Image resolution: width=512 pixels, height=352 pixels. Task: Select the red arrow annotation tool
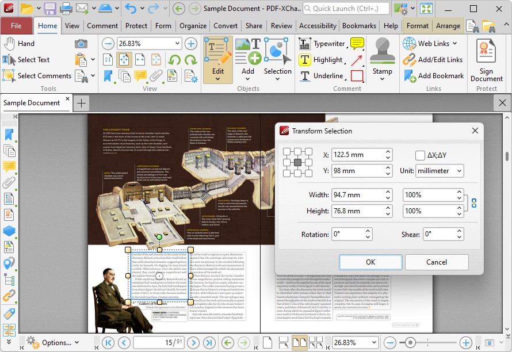357,60
